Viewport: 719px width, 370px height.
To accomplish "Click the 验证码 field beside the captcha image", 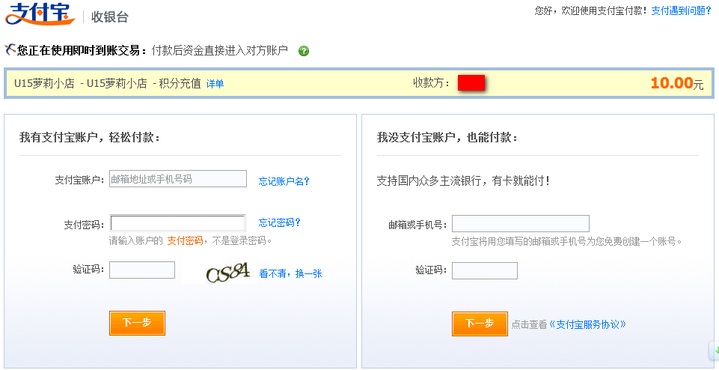I will coord(142,270).
